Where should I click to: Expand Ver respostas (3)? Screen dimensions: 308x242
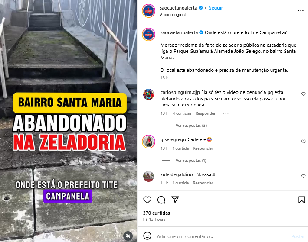pos(191,126)
